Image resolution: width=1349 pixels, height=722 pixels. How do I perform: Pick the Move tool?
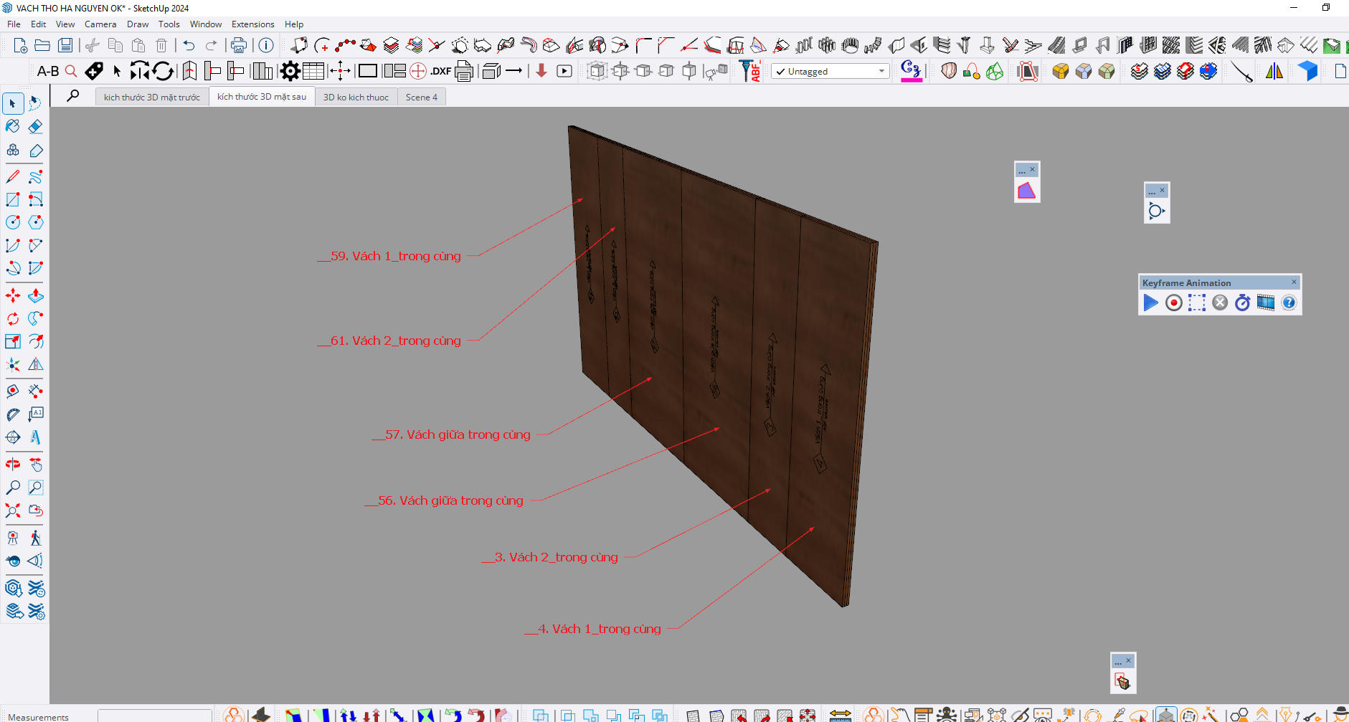13,295
